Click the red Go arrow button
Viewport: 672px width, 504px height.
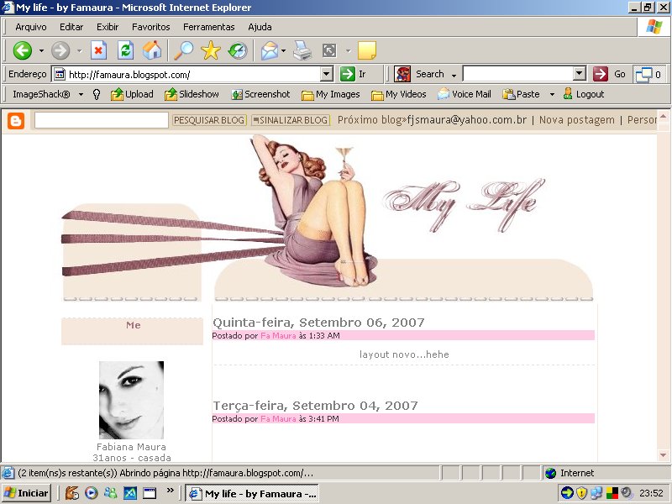[600, 74]
